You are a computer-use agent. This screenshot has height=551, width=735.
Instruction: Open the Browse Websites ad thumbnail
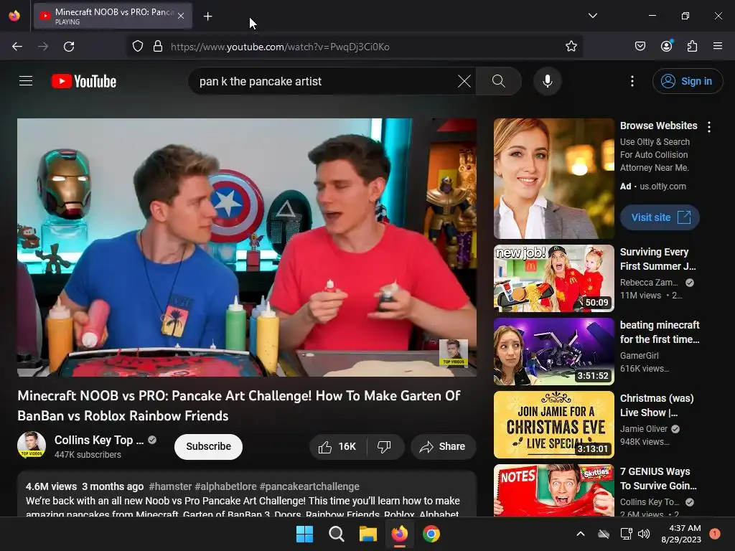click(553, 179)
